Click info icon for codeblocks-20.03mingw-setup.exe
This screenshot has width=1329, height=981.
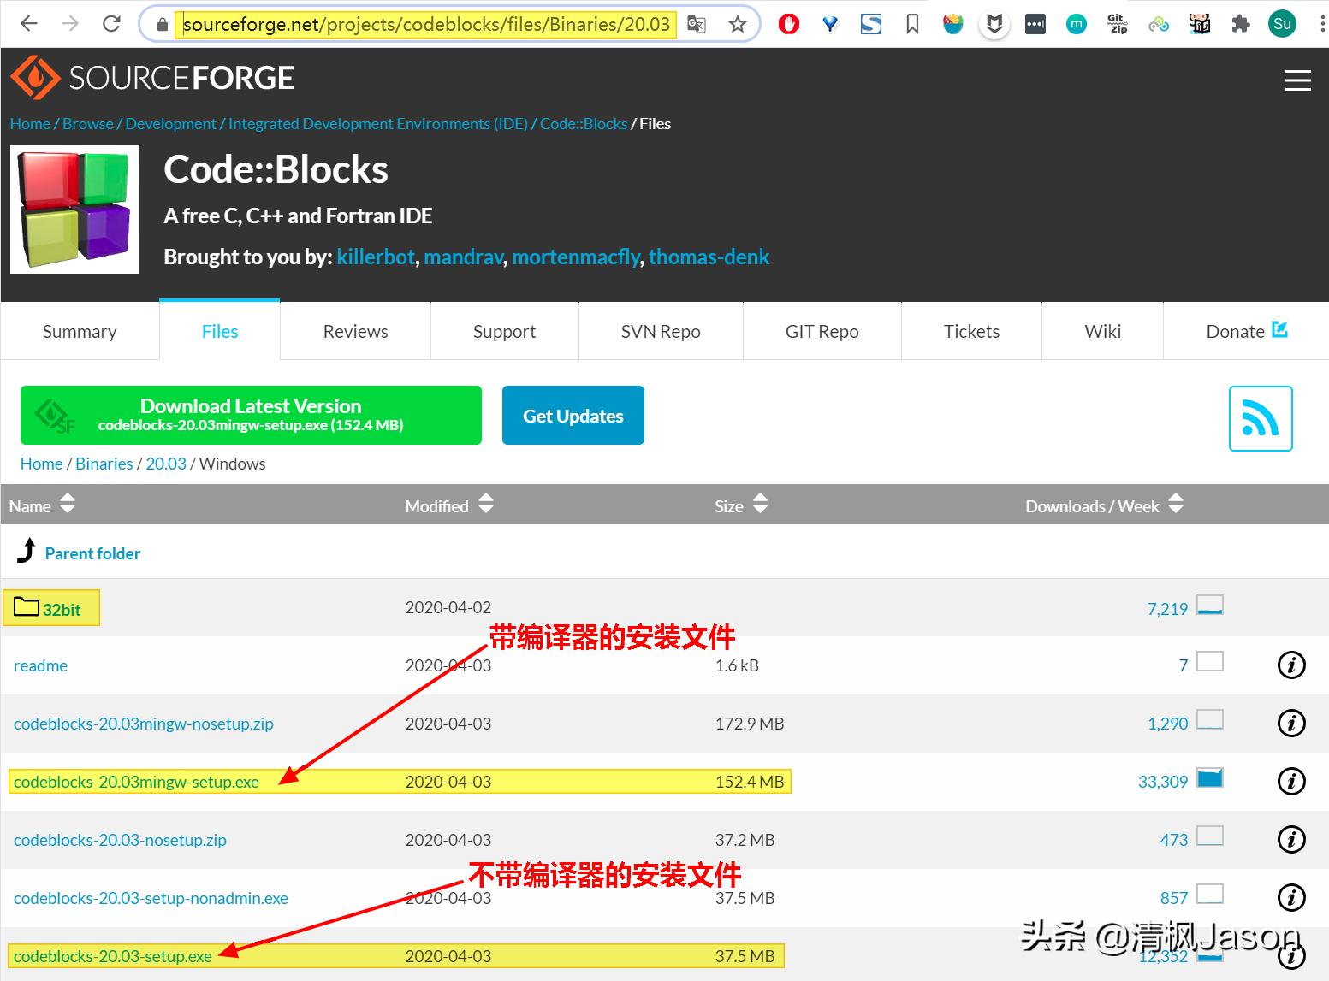pos(1291,781)
